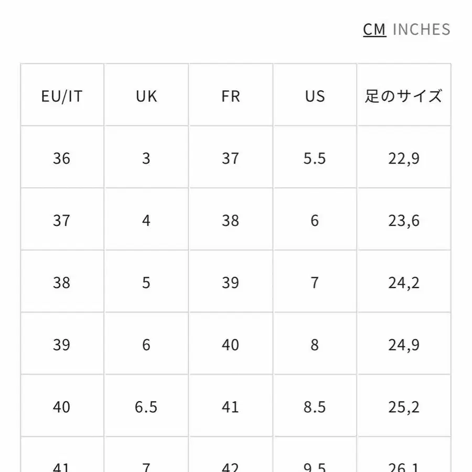472x472 pixels.
Task: Switch size units to CM
Action: (x=374, y=29)
